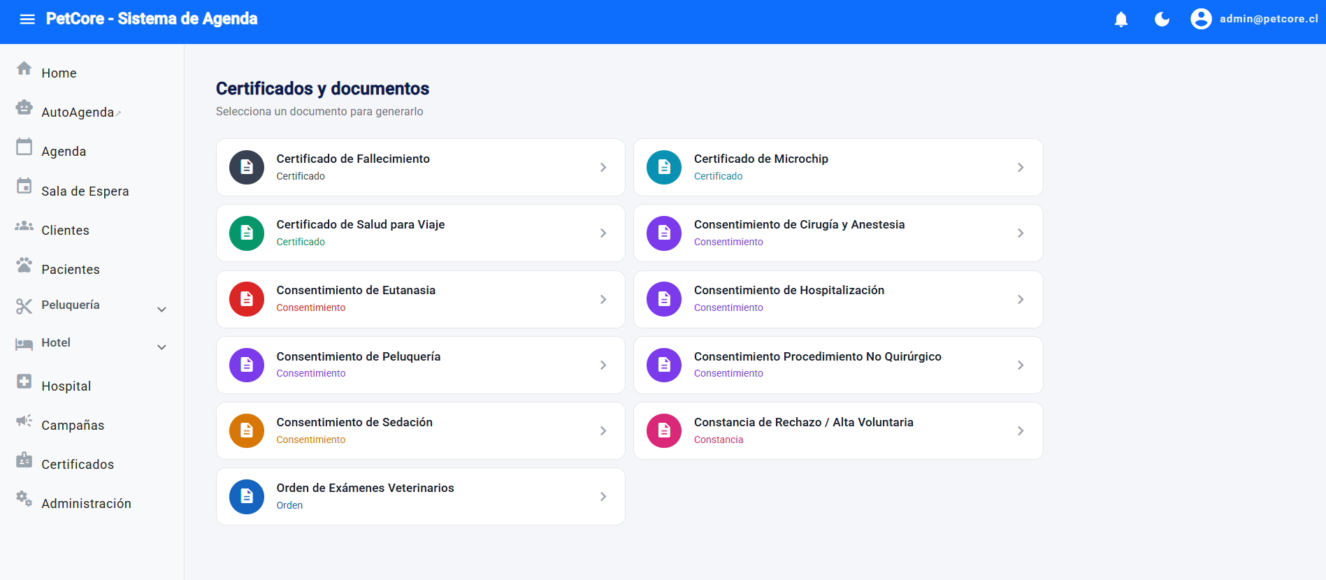1326x580 pixels.
Task: Click the Agenda calendar icon
Action: pos(24,147)
